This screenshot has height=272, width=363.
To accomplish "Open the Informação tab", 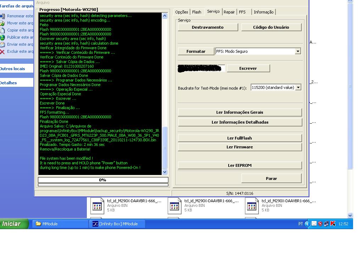I will pos(263,12).
